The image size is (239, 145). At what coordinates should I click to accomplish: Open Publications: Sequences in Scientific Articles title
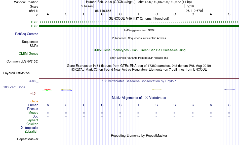tap(139, 38)
